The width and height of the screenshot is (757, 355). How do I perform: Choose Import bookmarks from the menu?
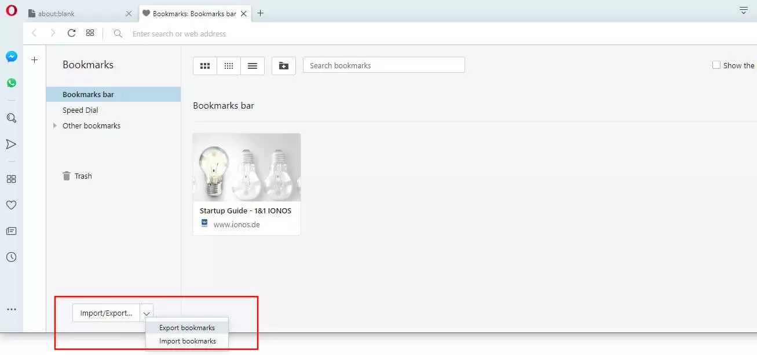tap(187, 341)
